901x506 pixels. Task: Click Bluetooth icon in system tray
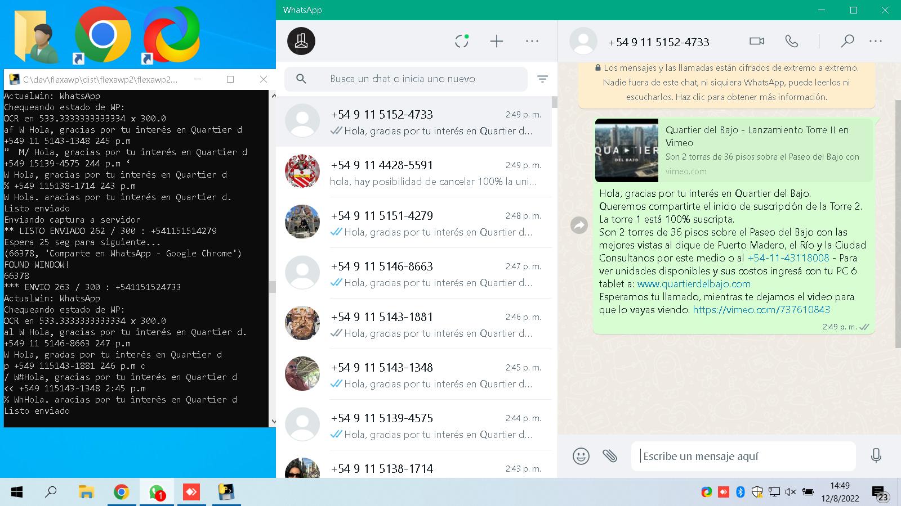pyautogui.click(x=741, y=493)
